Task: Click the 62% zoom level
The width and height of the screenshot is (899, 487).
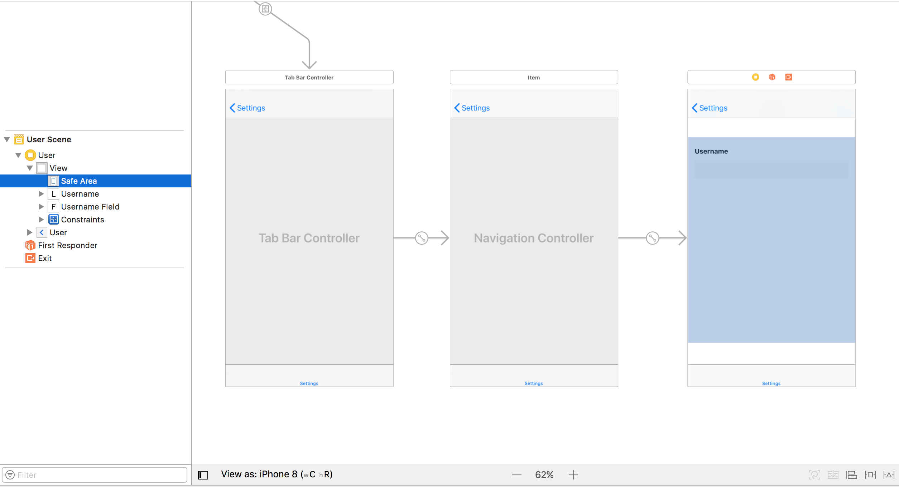Action: tap(544, 475)
